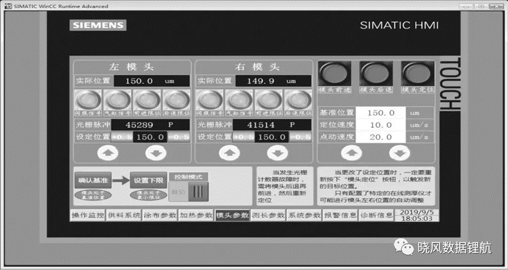This screenshot has width=508, height=270.
Task: Click 右模头 后退限位 indicator lamp
Action: [298, 100]
